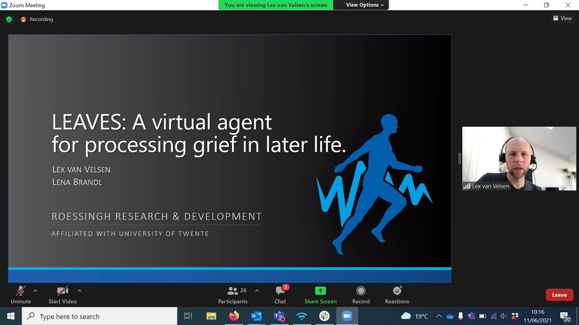The width and height of the screenshot is (579, 325).
Task: Open Microsoft Teams from the taskbar
Action: click(279, 316)
